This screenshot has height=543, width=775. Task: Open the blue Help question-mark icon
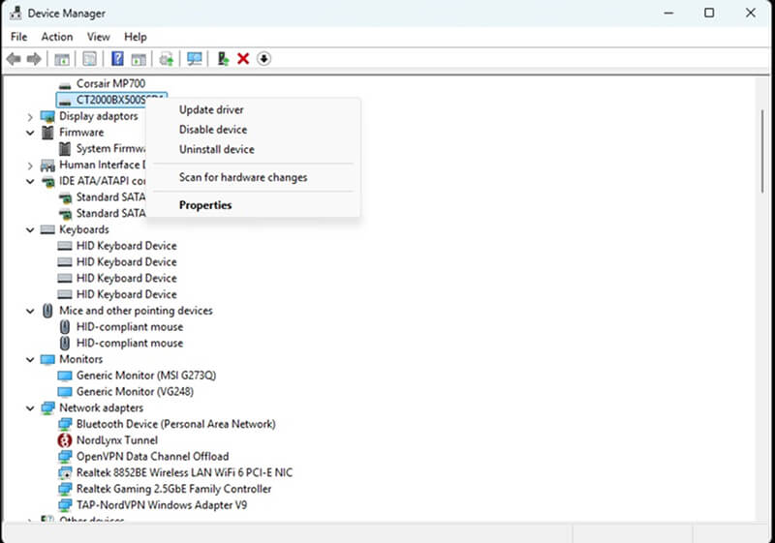(x=117, y=59)
